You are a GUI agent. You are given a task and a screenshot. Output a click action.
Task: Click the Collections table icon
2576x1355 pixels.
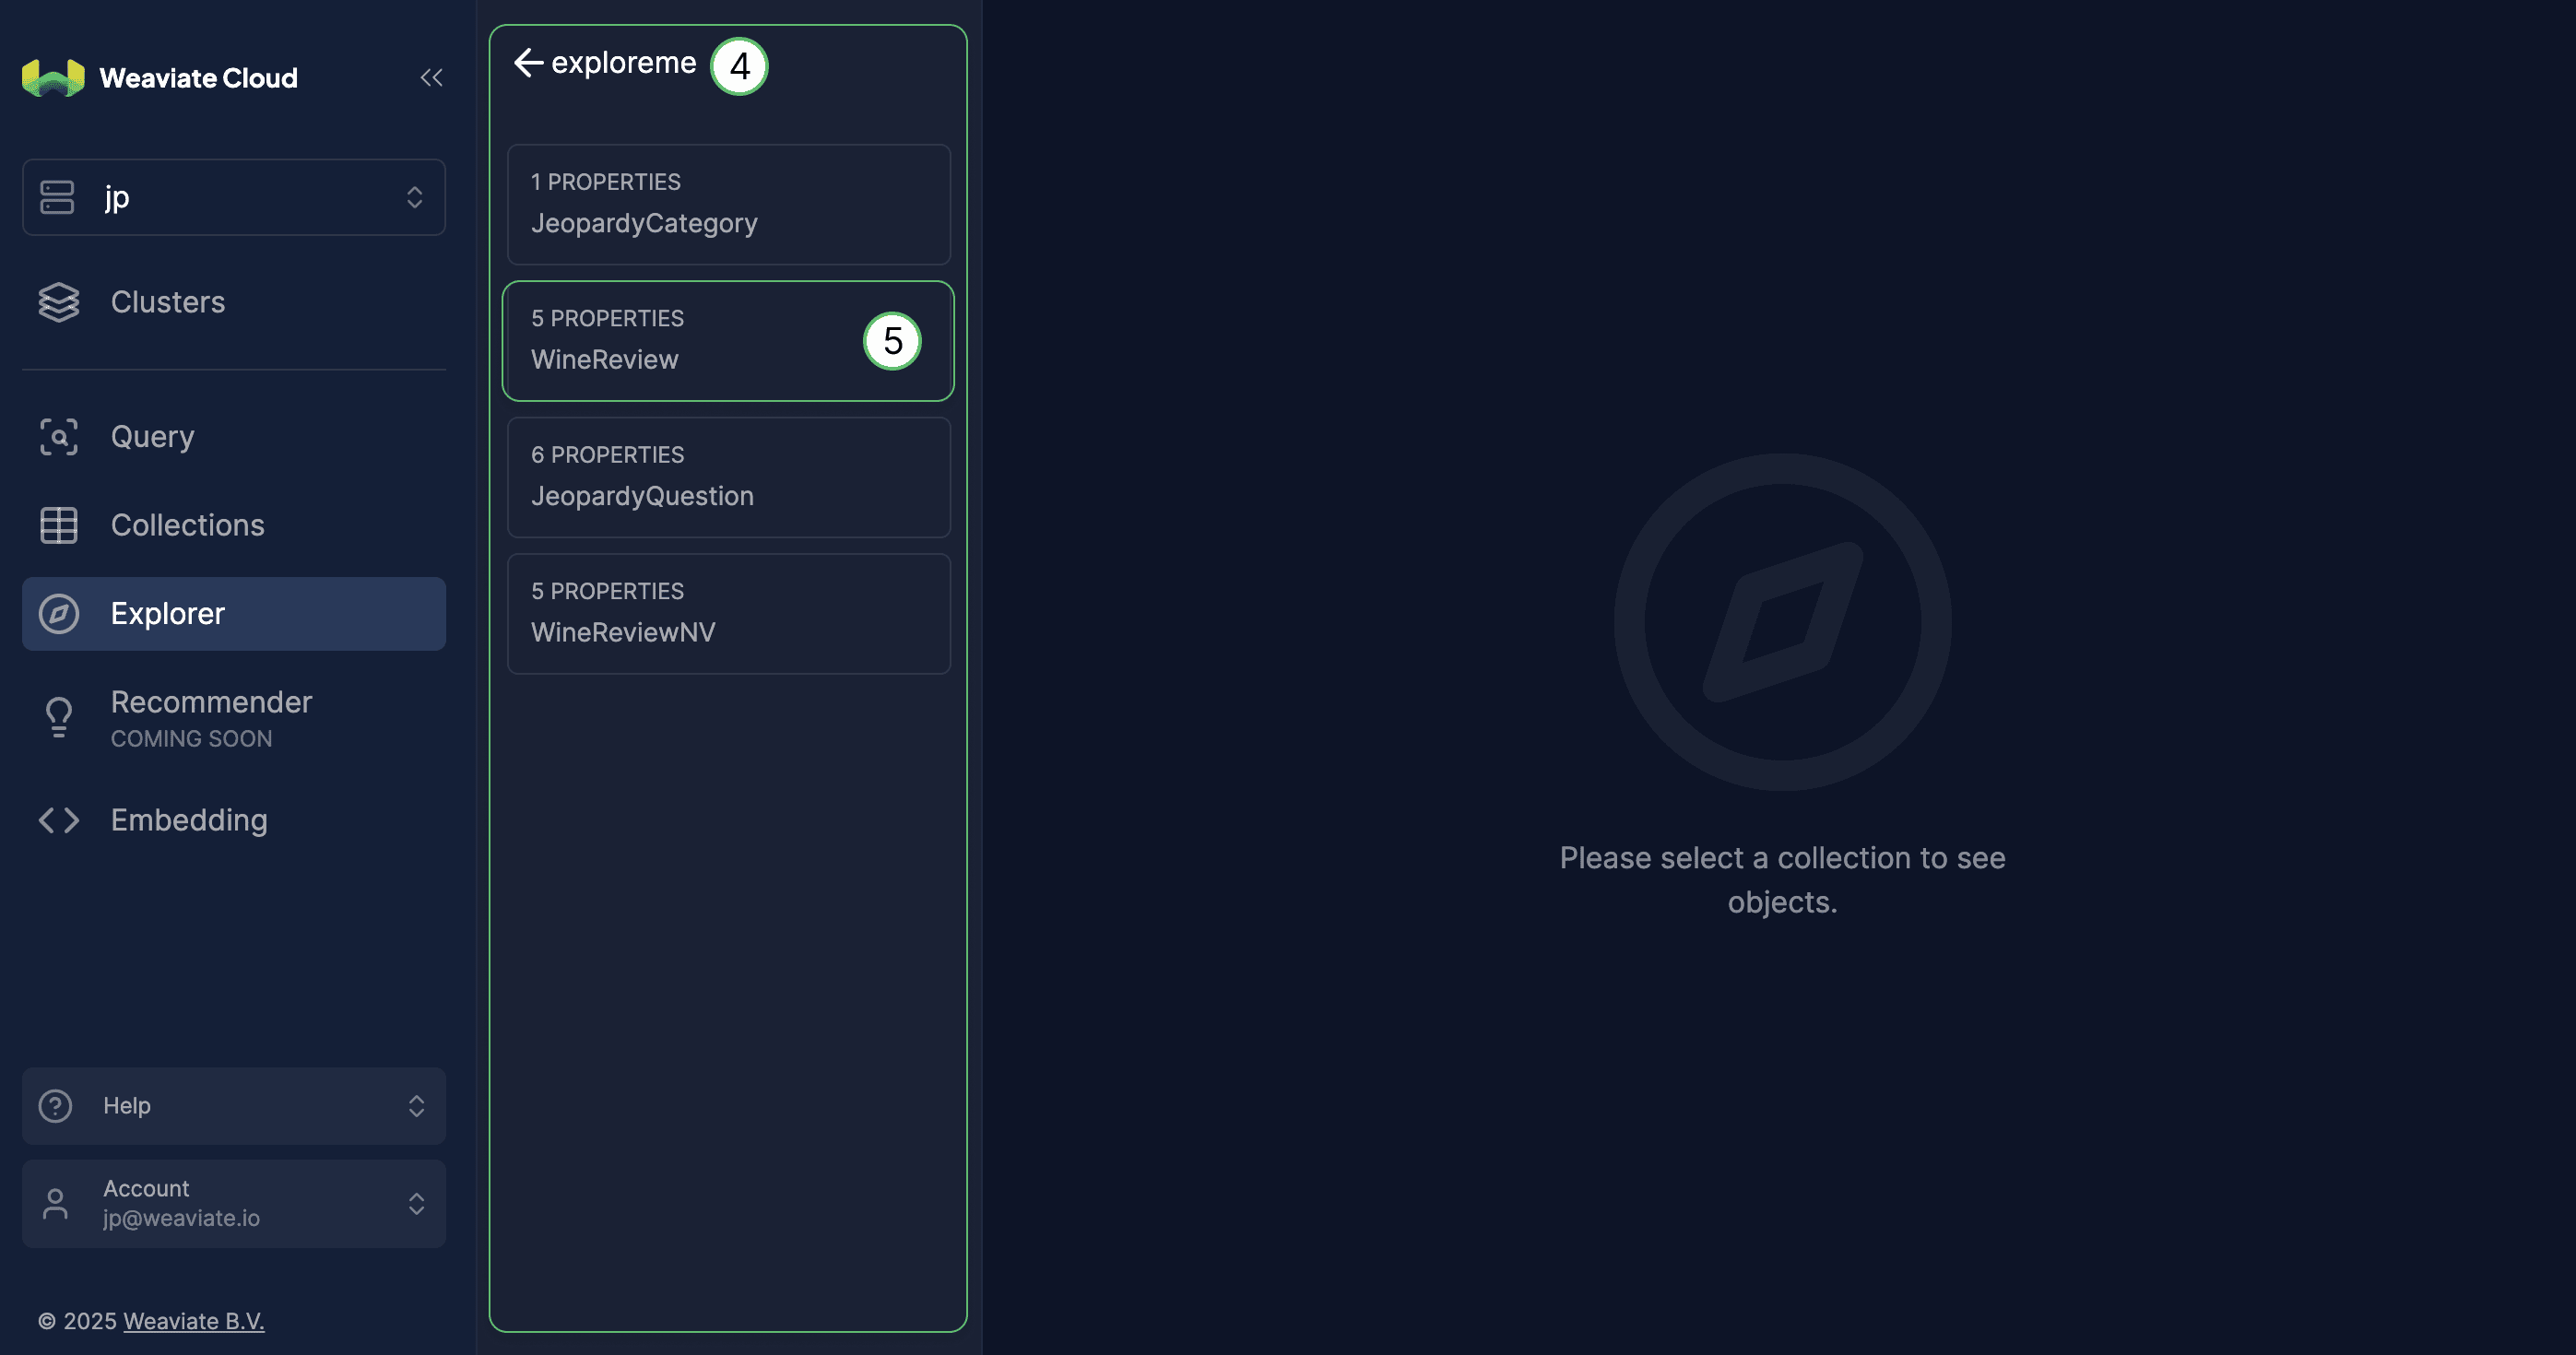(x=59, y=525)
